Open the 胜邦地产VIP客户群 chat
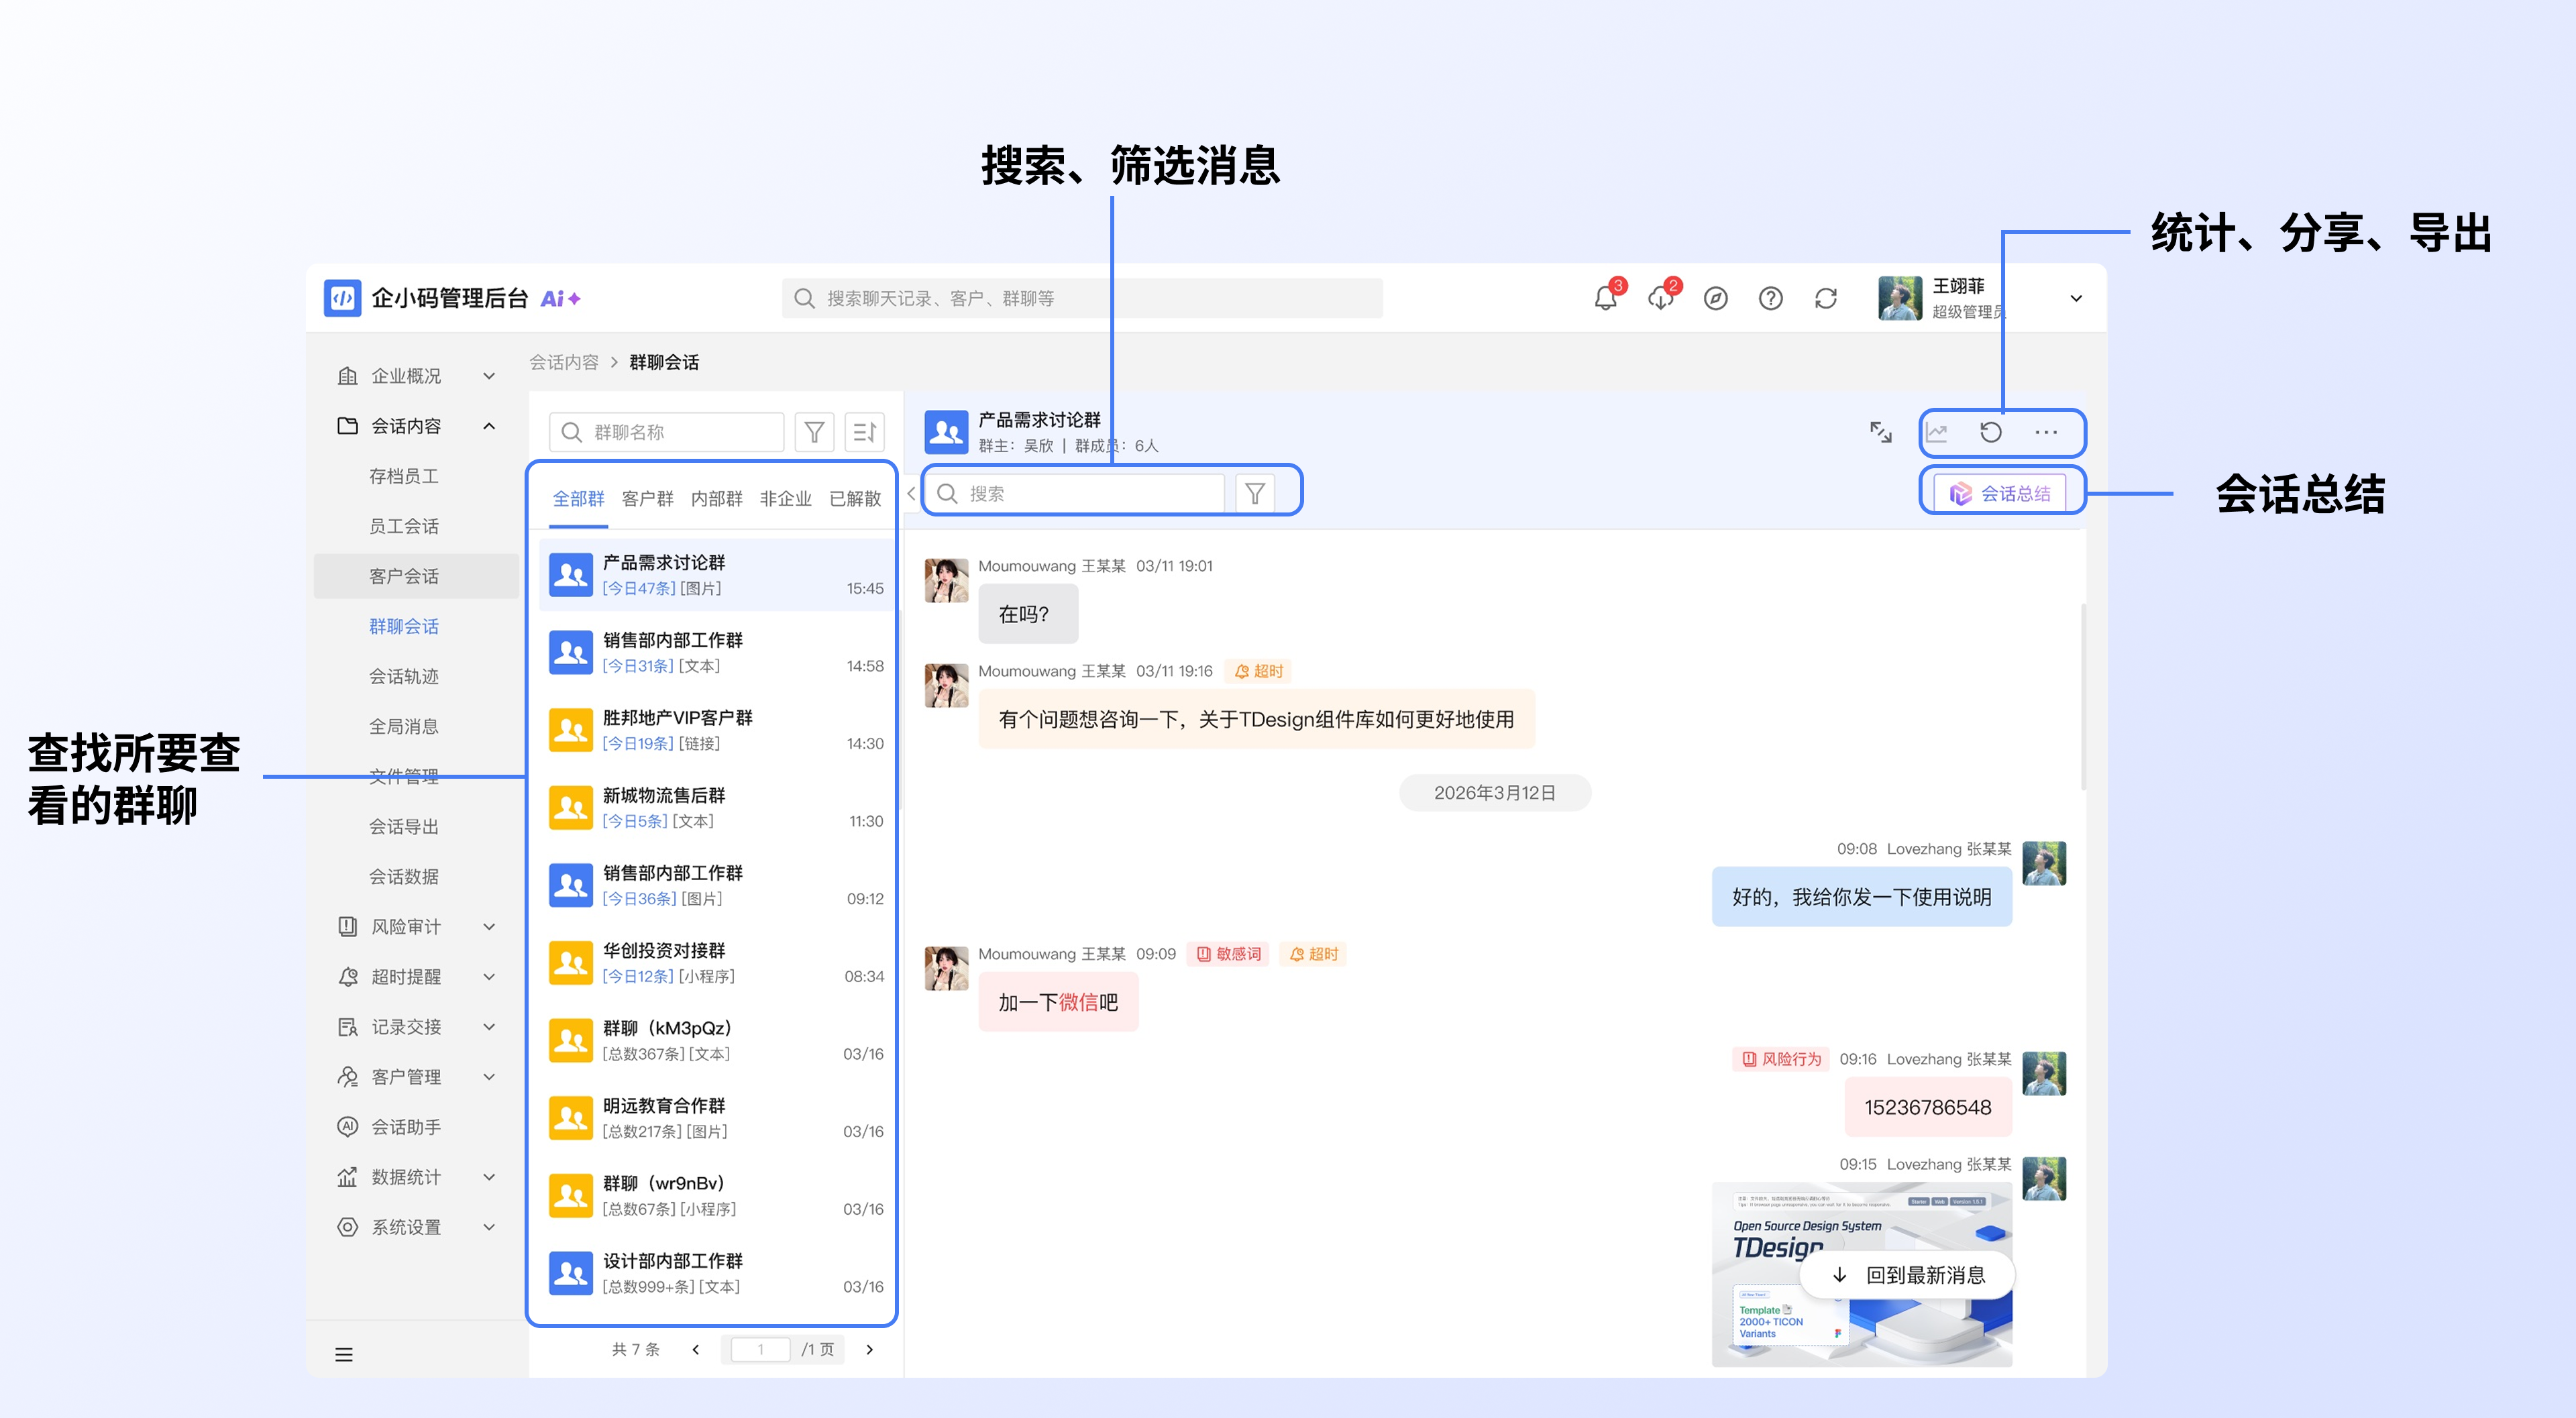Viewport: 2576px width, 1418px height. 716,730
